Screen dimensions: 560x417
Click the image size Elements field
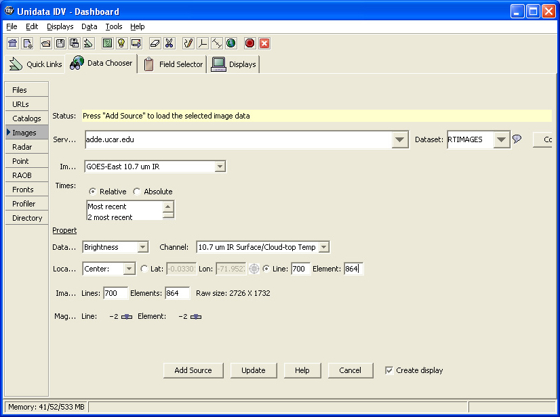(177, 293)
